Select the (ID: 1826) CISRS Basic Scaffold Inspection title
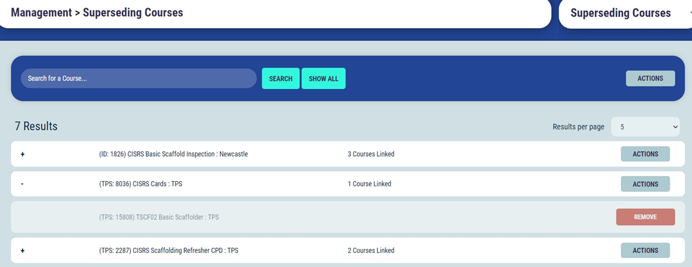The width and height of the screenshot is (692, 267). pyautogui.click(x=173, y=154)
